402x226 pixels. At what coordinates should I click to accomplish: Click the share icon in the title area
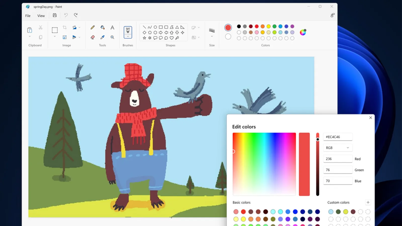point(332,15)
